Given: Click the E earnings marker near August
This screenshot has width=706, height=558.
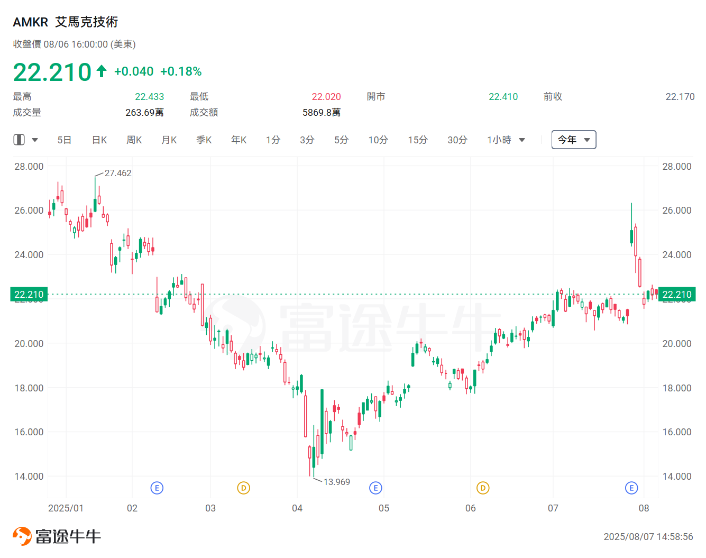Looking at the screenshot, I should tap(631, 488).
